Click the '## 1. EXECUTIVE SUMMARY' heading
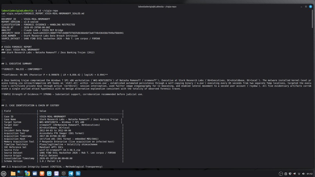Viewport: 315px width, 177px height. (16, 64)
